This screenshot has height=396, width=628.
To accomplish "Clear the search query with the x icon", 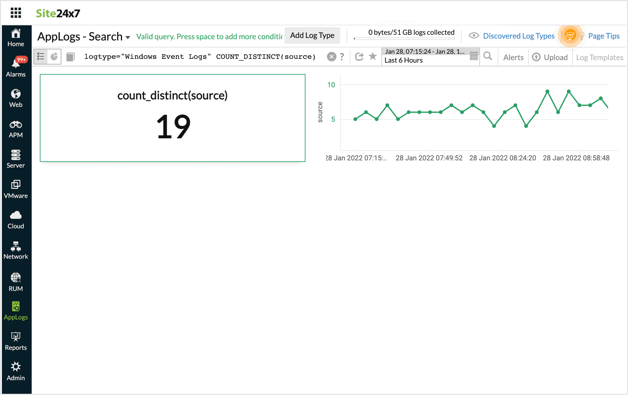I will [x=331, y=57].
